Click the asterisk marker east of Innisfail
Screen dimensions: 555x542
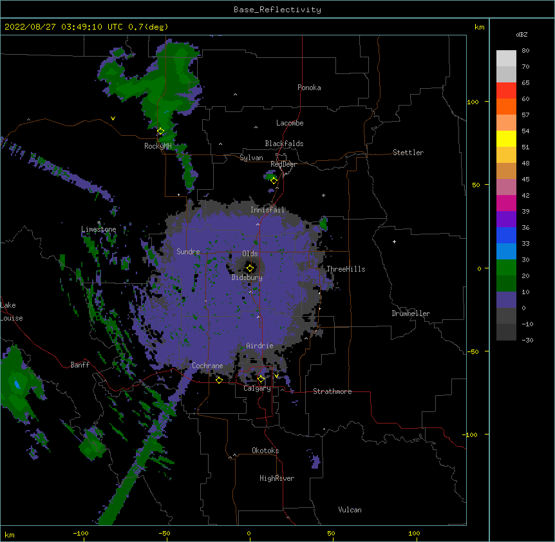tap(323, 195)
